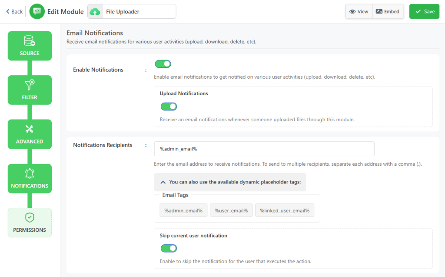This screenshot has height=277, width=445.
Task: Insert the %user_email% tag
Action: coord(231,210)
